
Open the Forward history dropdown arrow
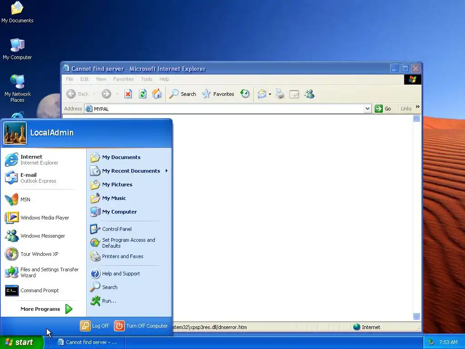[118, 94]
